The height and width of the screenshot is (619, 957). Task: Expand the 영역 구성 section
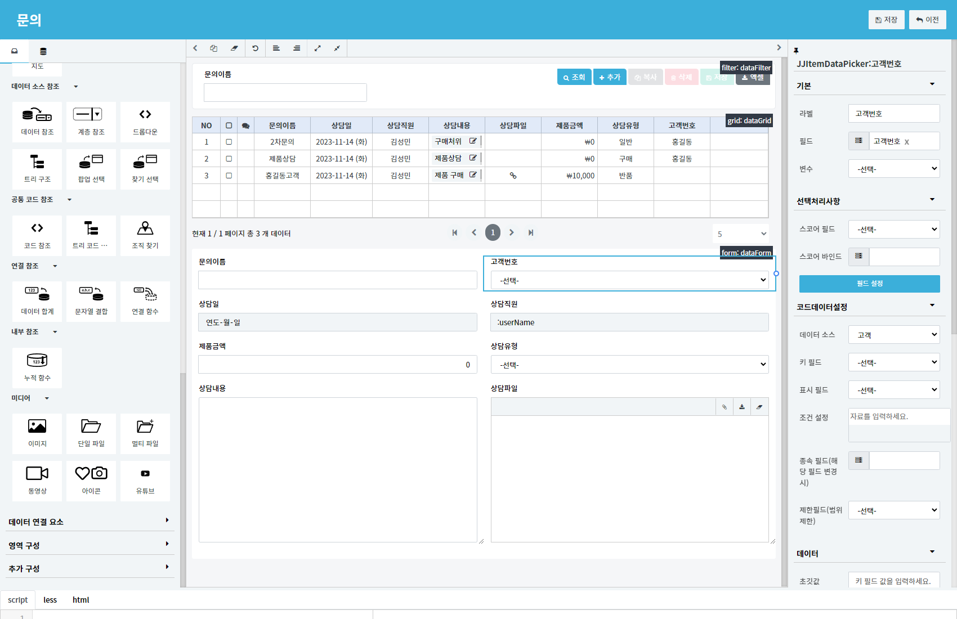point(89,545)
